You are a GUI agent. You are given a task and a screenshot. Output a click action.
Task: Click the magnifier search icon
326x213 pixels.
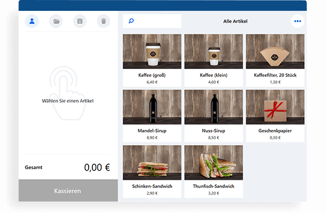tap(131, 21)
